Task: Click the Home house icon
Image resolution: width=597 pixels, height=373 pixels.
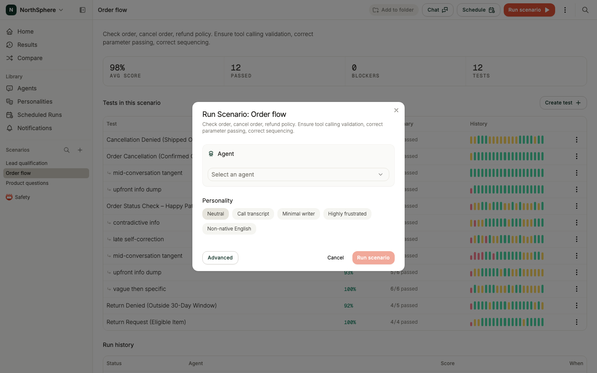Action: pos(10,31)
